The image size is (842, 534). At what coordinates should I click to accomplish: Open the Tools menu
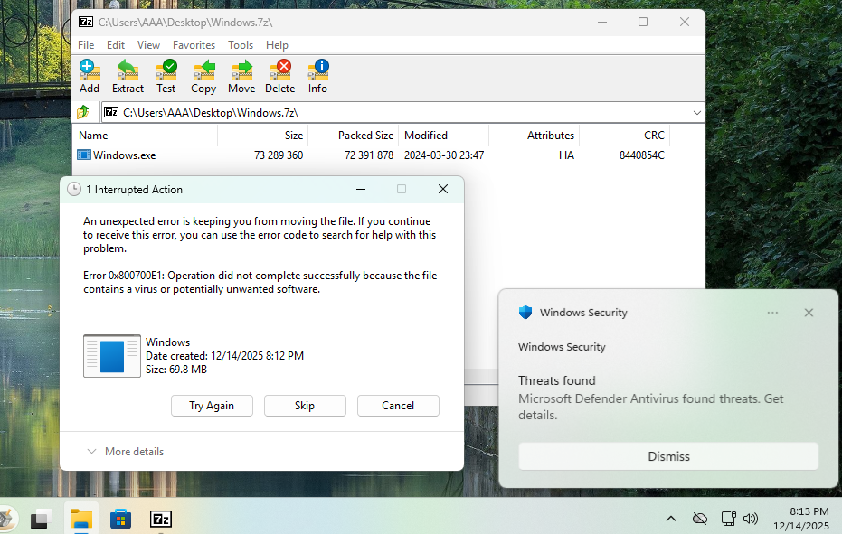(240, 45)
